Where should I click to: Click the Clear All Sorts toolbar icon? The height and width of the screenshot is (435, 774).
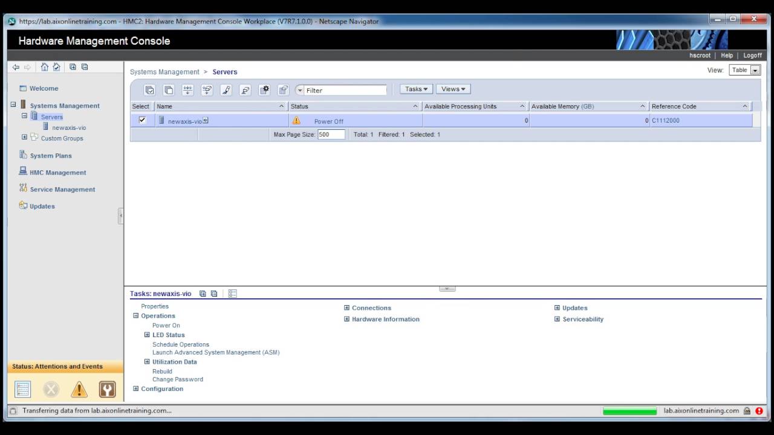pyautogui.click(x=207, y=90)
